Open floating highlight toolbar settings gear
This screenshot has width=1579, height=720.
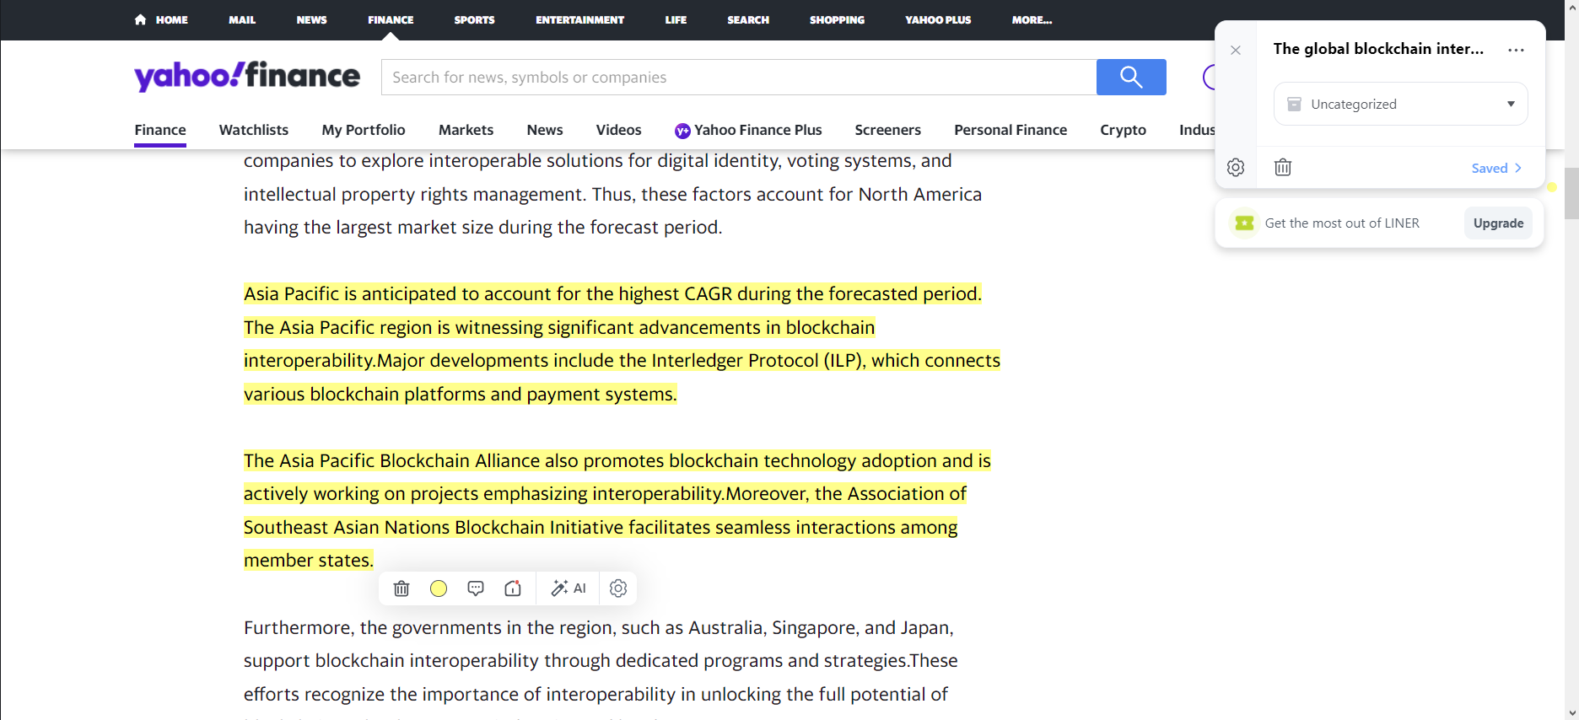(618, 588)
